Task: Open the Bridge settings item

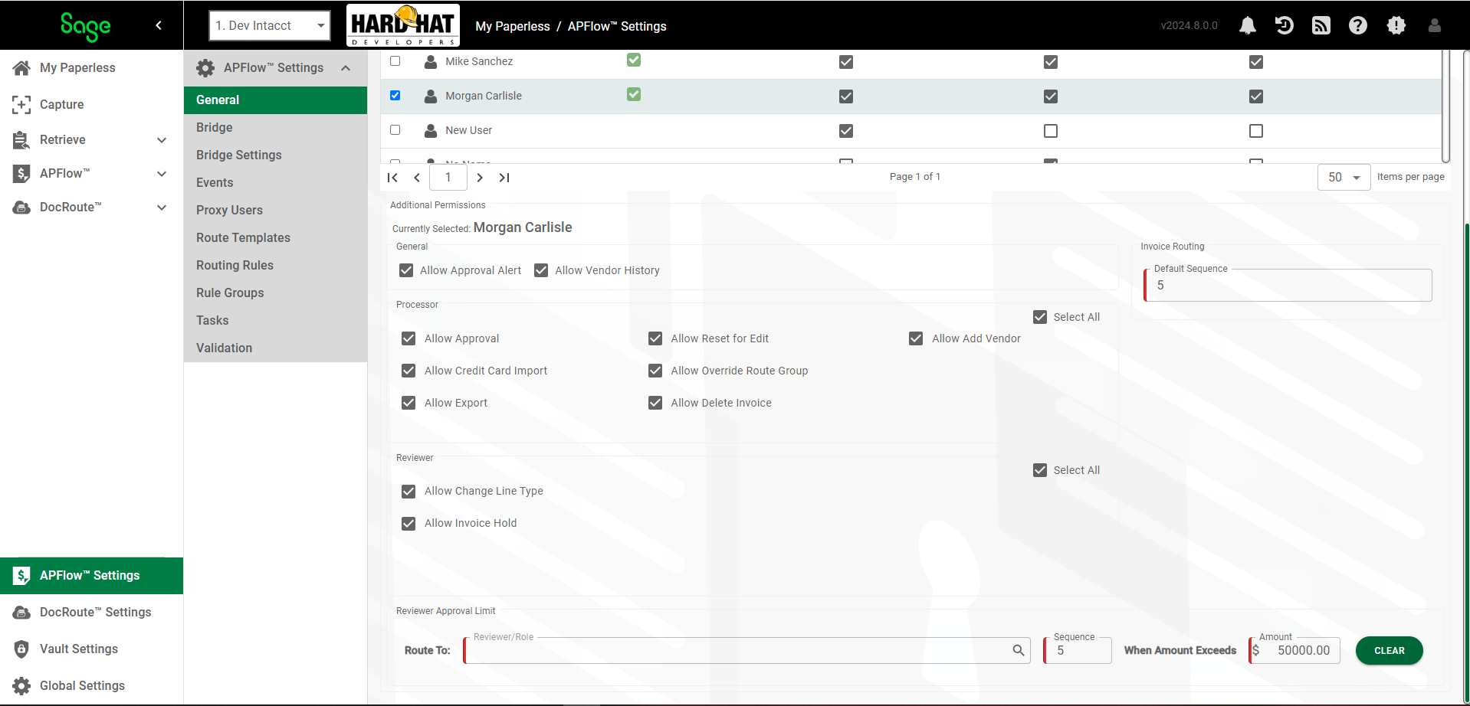Action: click(275, 127)
